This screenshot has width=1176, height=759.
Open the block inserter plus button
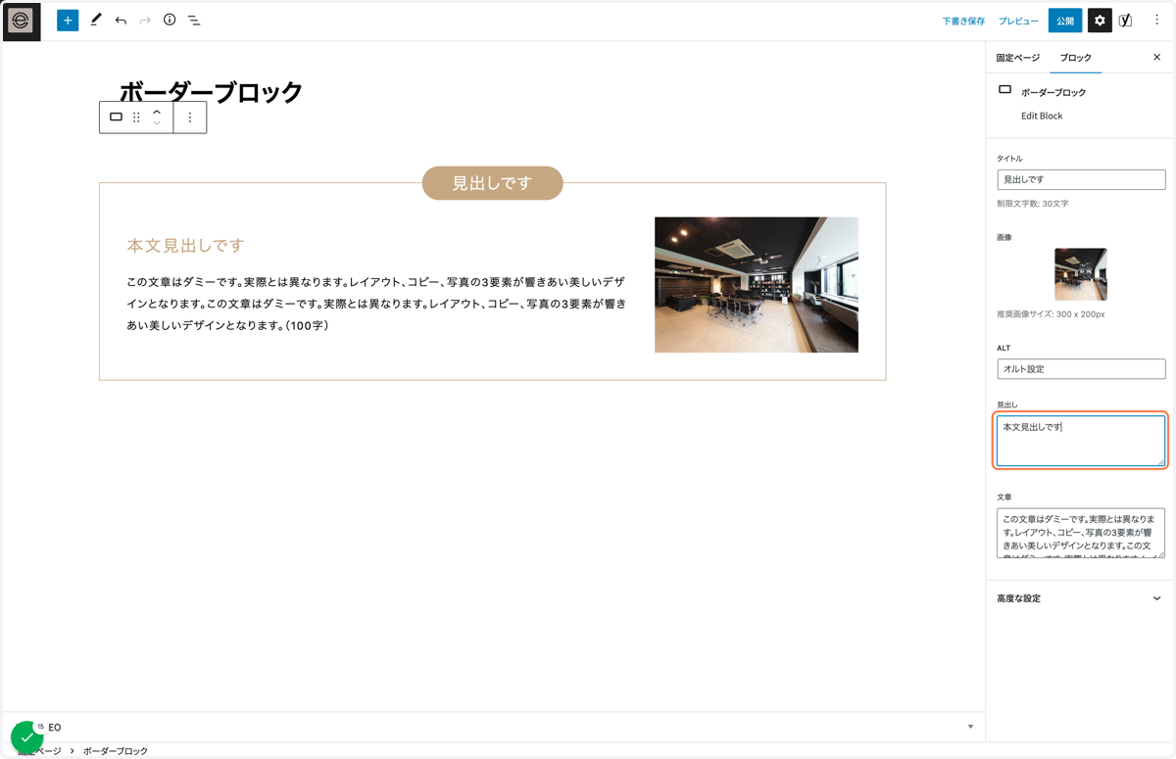coord(68,21)
